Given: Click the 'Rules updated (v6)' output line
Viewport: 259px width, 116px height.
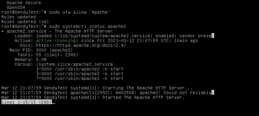Looking at the screenshot, I should point(25,22).
